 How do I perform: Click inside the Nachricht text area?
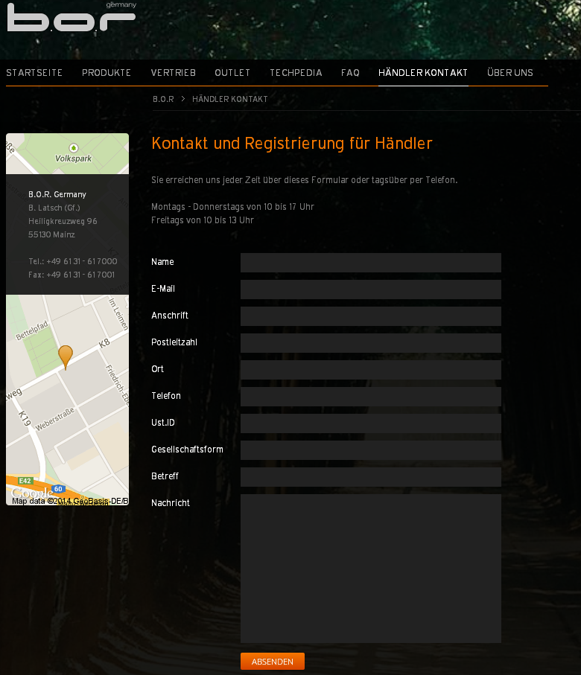pyautogui.click(x=370, y=568)
